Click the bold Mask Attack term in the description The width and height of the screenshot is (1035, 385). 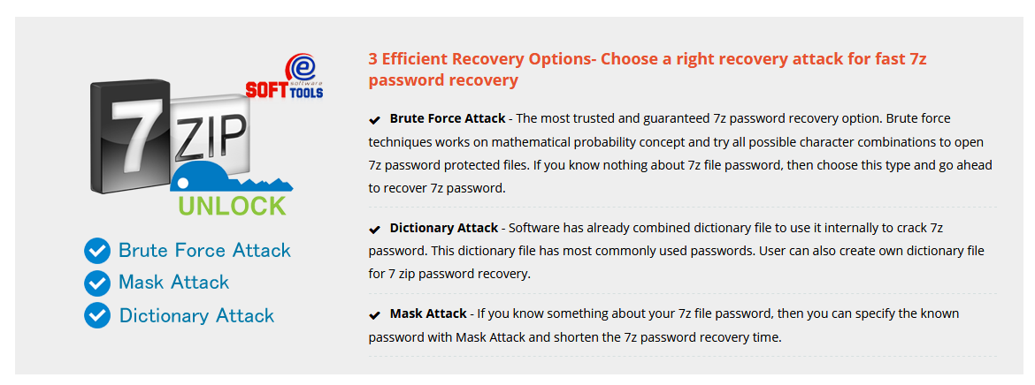click(428, 313)
